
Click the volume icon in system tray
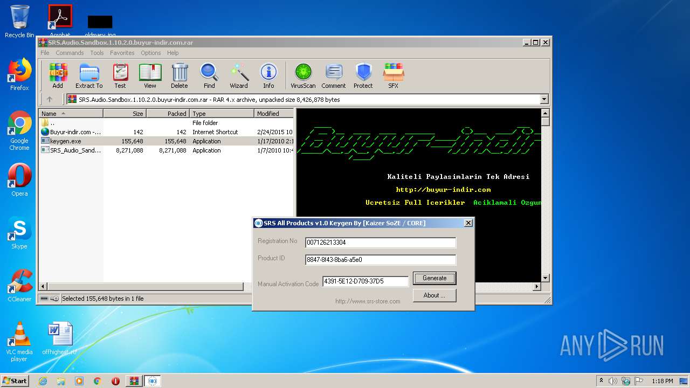pyautogui.click(x=613, y=381)
